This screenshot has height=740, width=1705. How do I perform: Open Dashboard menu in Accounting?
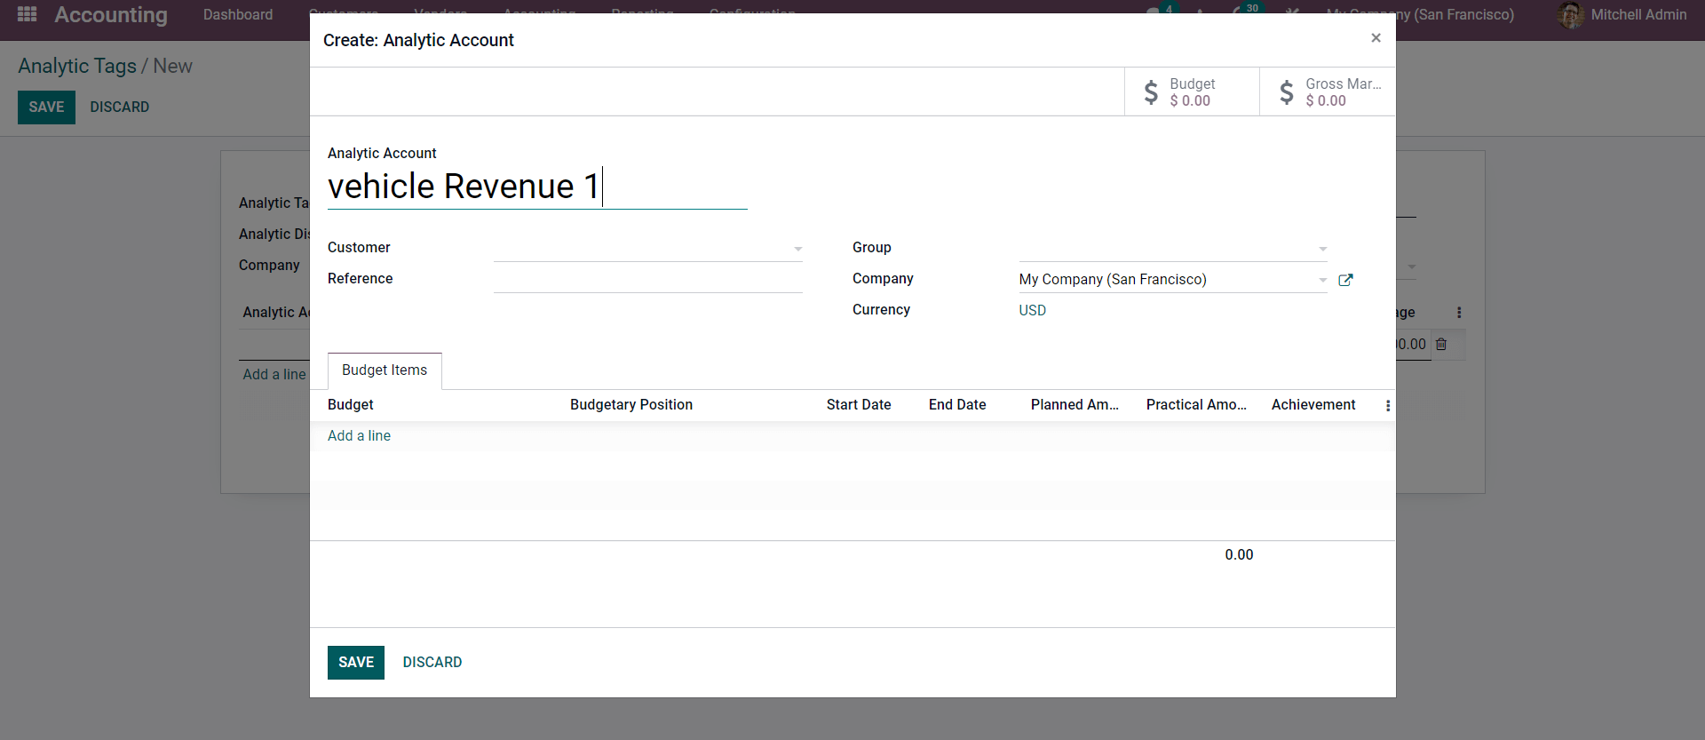coord(238,15)
